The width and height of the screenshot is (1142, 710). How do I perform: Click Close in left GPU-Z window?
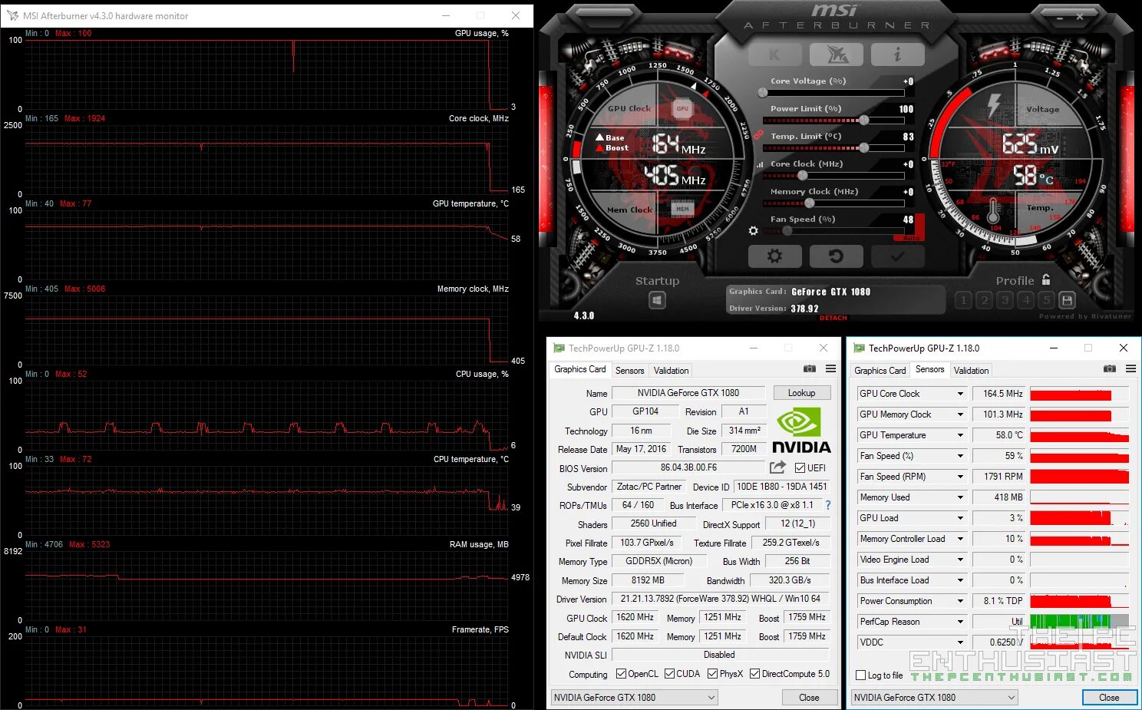pos(809,697)
